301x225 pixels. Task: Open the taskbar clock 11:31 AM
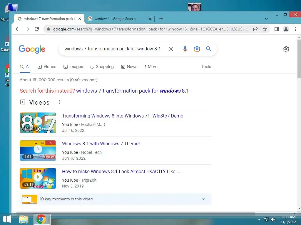(288, 219)
